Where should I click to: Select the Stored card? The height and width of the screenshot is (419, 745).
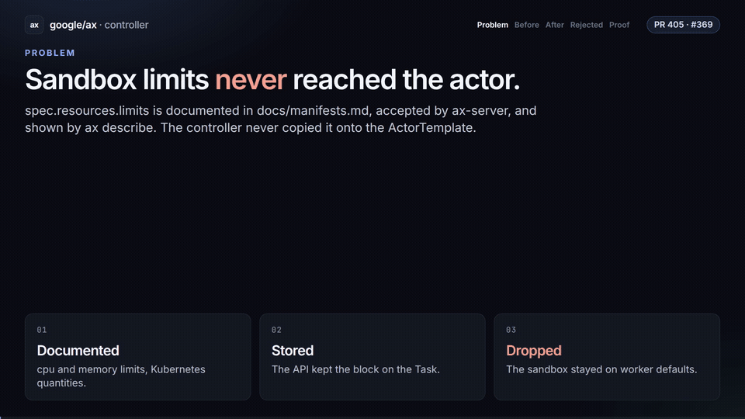point(372,357)
